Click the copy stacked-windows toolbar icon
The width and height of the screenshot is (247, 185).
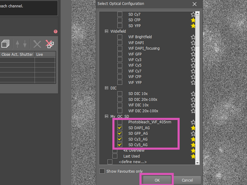point(5,44)
